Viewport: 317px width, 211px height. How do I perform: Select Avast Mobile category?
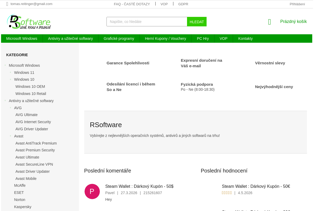tap(26, 179)
